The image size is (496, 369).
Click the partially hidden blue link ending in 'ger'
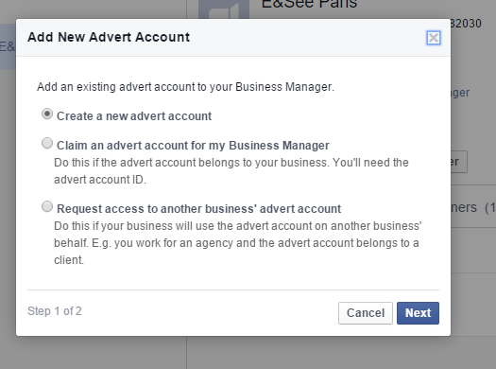pos(460,93)
